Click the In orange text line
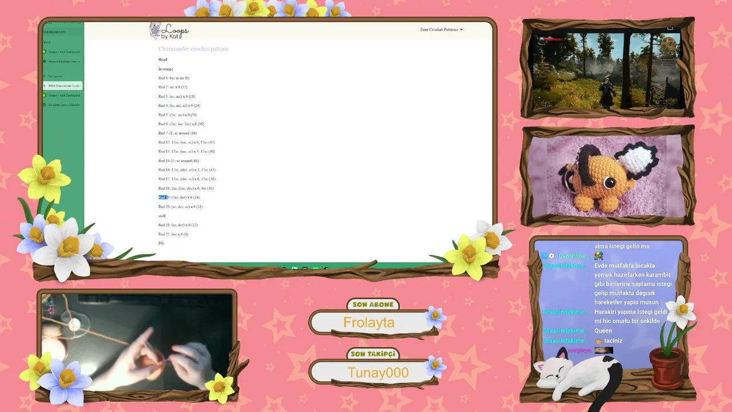The height and width of the screenshot is (412, 732). click(x=165, y=69)
